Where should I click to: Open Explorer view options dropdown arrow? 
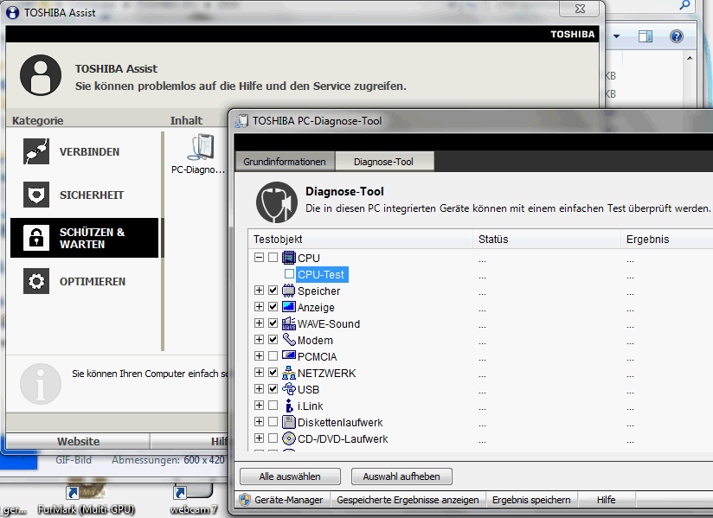(x=617, y=36)
